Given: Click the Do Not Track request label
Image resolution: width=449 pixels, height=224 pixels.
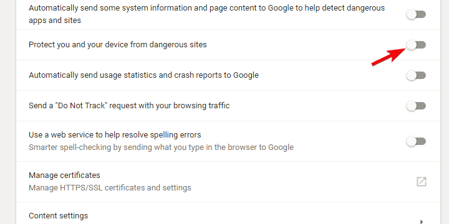Looking at the screenshot, I should tap(129, 106).
